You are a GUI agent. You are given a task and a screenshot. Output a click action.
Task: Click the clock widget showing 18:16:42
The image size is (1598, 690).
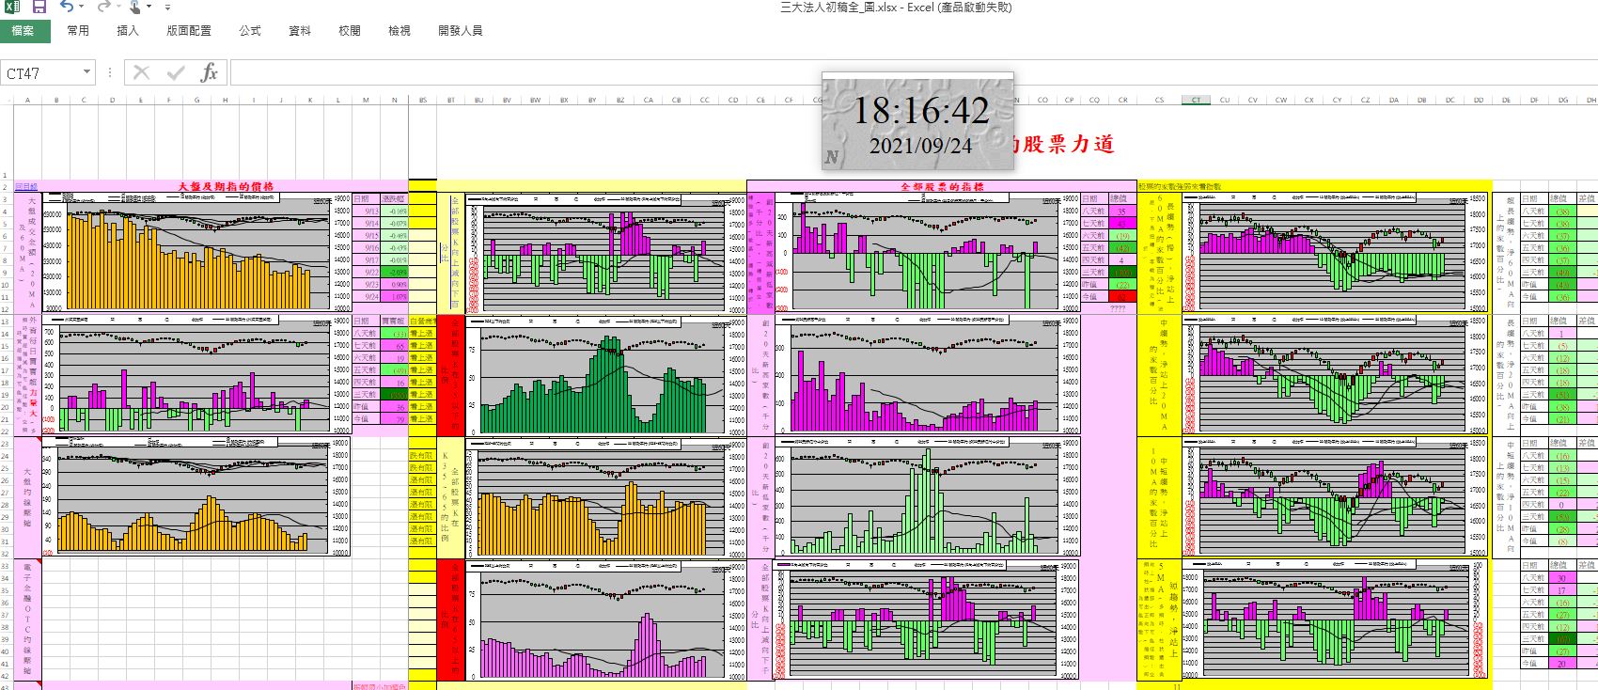tap(918, 121)
